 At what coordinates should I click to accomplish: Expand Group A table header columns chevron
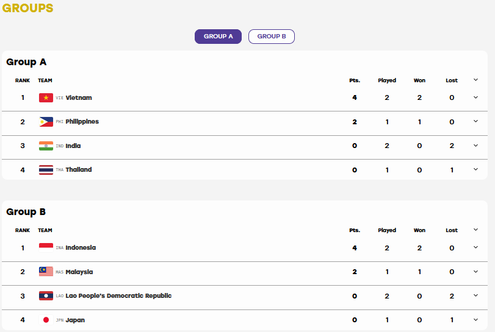tap(475, 80)
